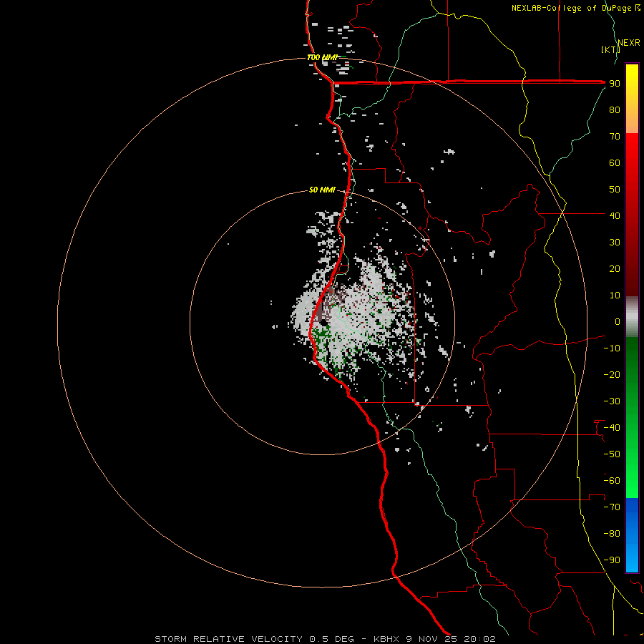Viewport: 644px width, 644px height.
Task: Click the 9 NOV 25 date text
Action: click(x=432, y=639)
